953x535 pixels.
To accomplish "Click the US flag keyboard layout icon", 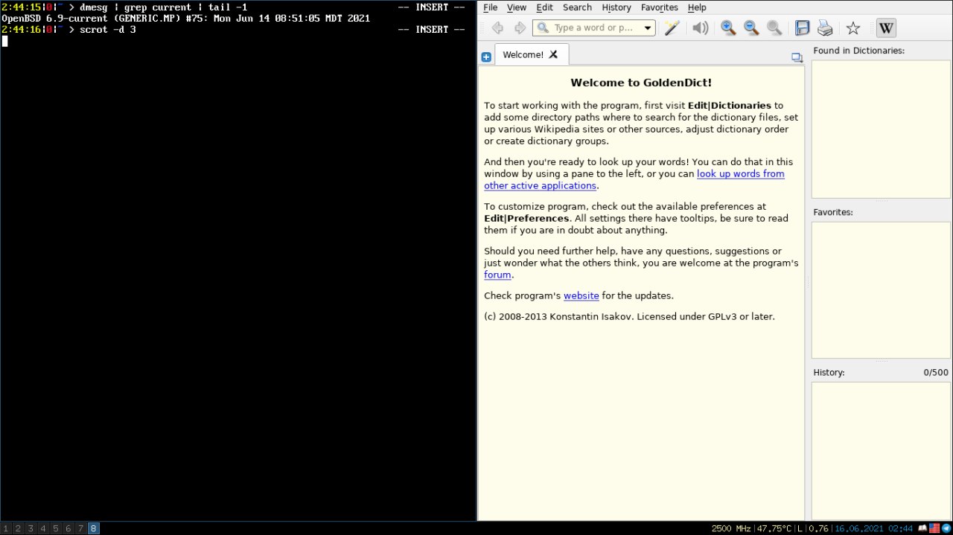I will click(934, 528).
